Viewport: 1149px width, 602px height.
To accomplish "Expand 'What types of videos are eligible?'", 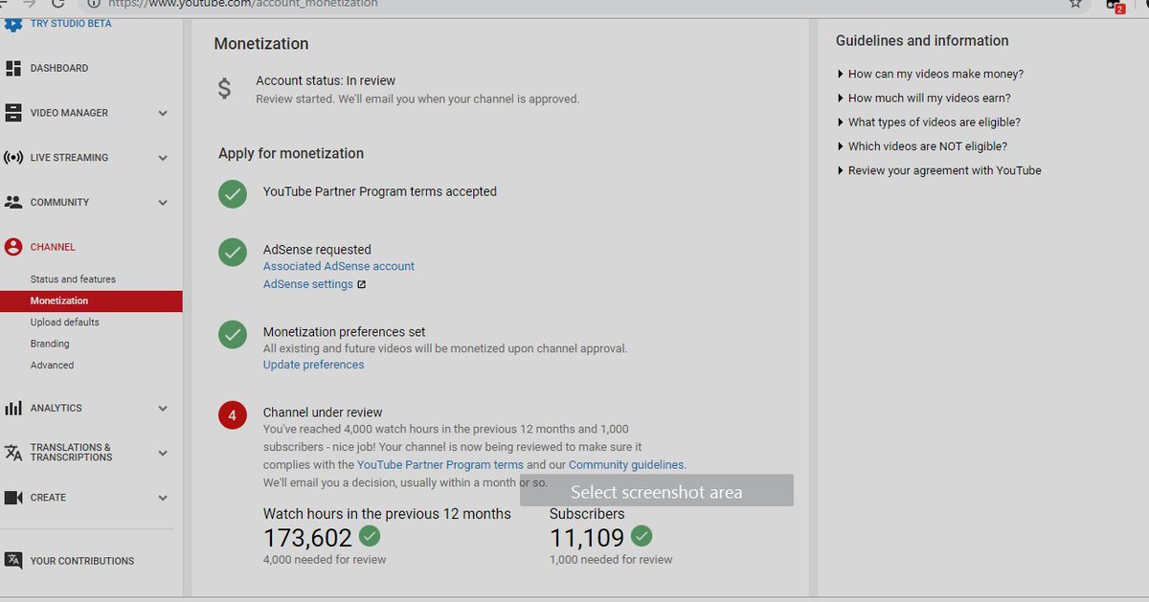I will pos(929,123).
